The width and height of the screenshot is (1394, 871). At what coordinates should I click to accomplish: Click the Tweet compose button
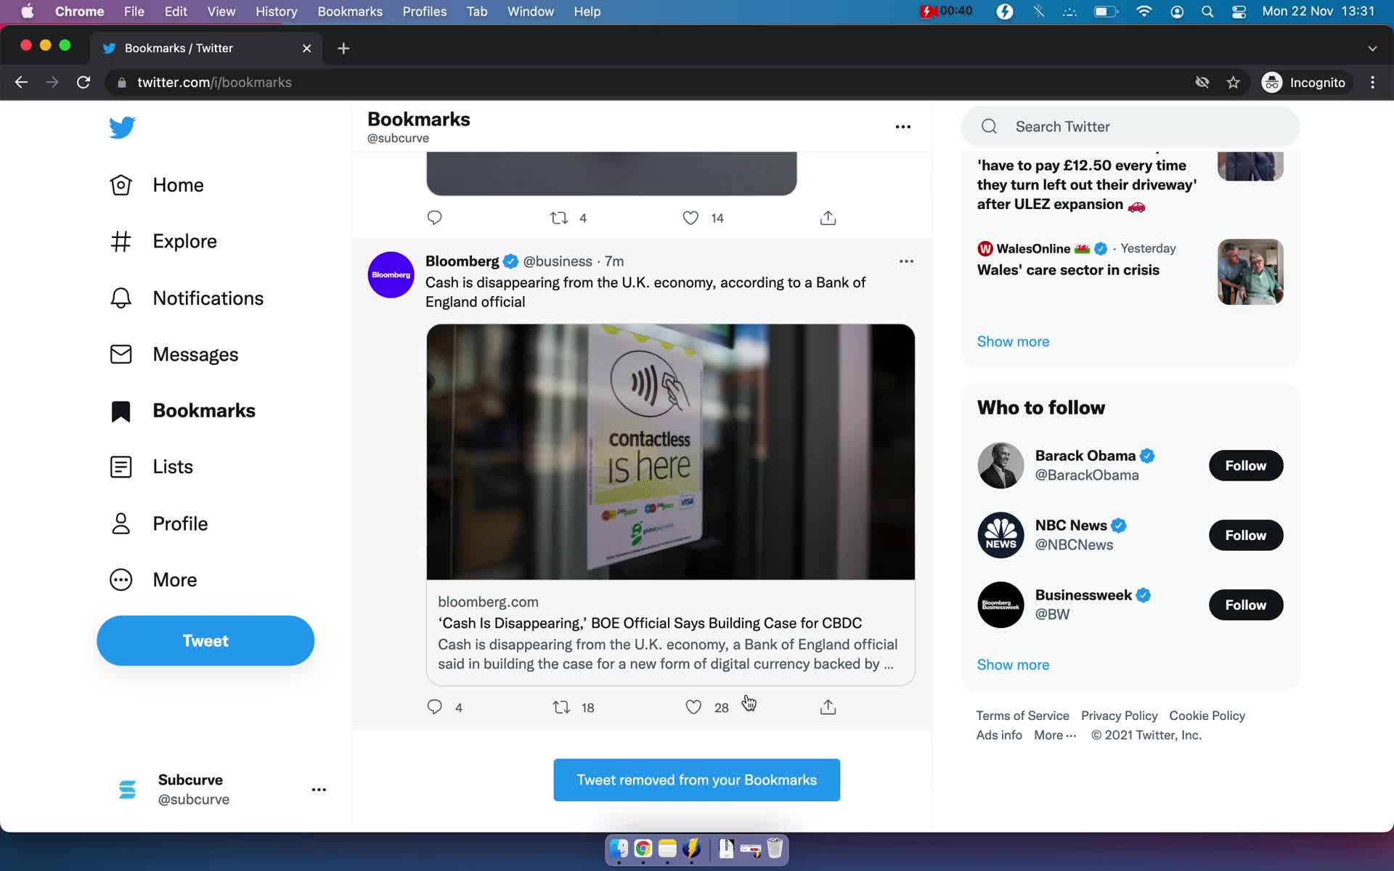tap(205, 640)
